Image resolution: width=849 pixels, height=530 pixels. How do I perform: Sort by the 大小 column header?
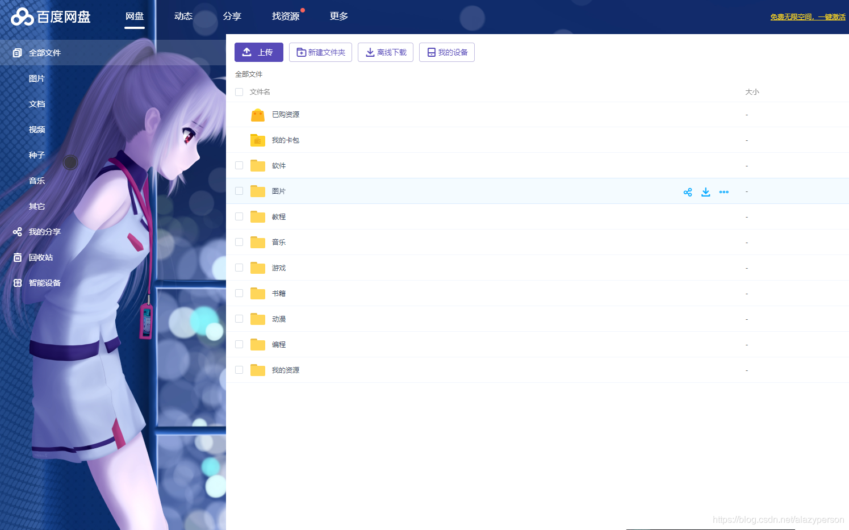(x=752, y=92)
